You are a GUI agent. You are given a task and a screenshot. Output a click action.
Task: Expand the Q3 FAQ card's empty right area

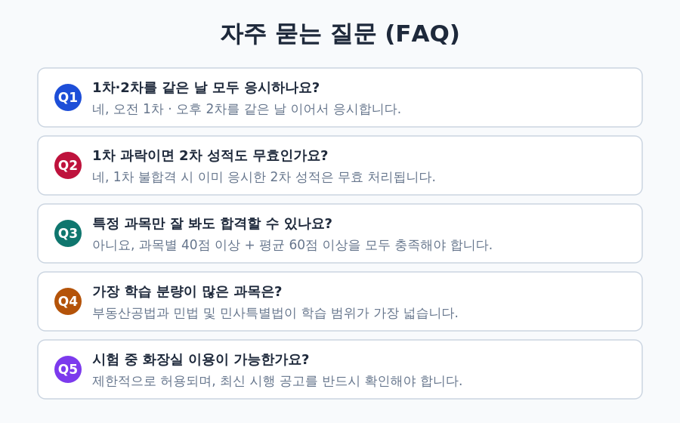(x=568, y=233)
